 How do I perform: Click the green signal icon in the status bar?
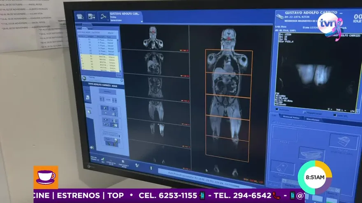pyautogui.click(x=102, y=160)
